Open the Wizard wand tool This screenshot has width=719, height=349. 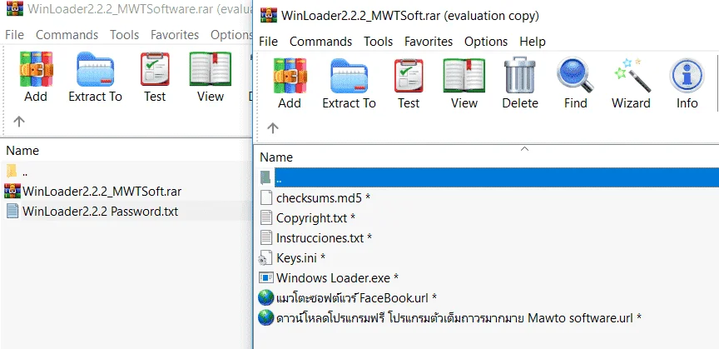pyautogui.click(x=632, y=75)
